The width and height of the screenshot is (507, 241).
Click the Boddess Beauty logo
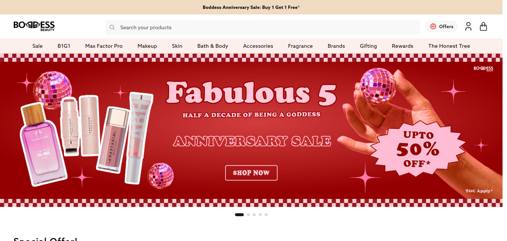34,26
